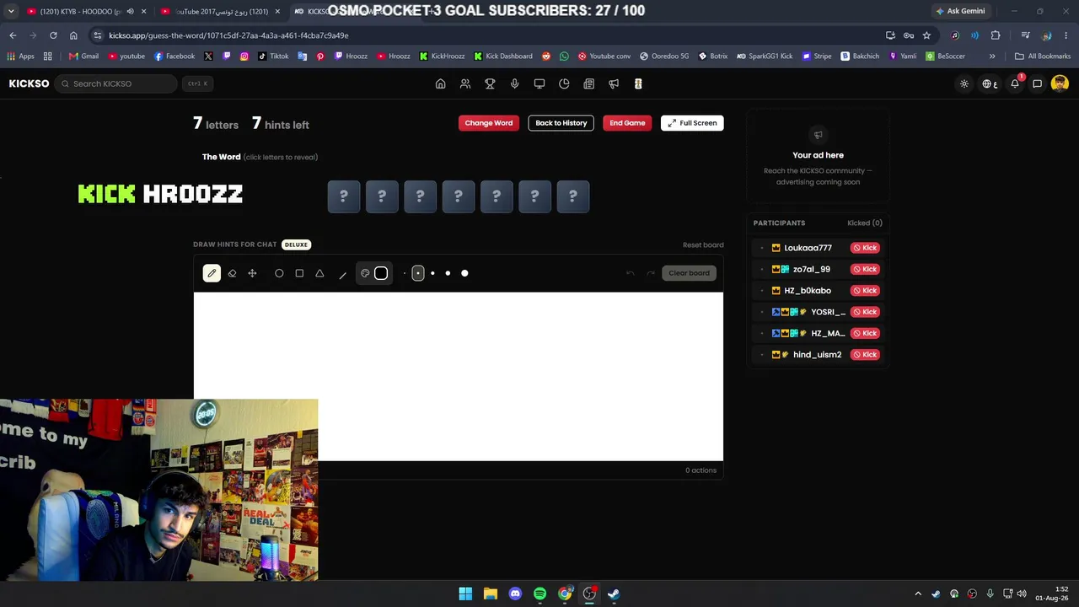
Task: Choose the triangle shape tool
Action: click(319, 273)
